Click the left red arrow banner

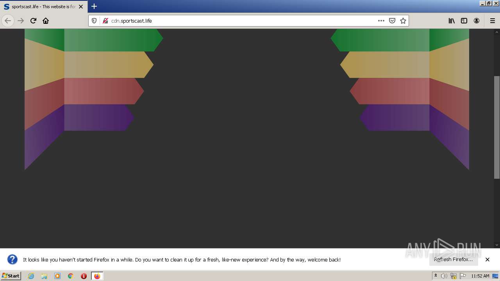coord(104,91)
